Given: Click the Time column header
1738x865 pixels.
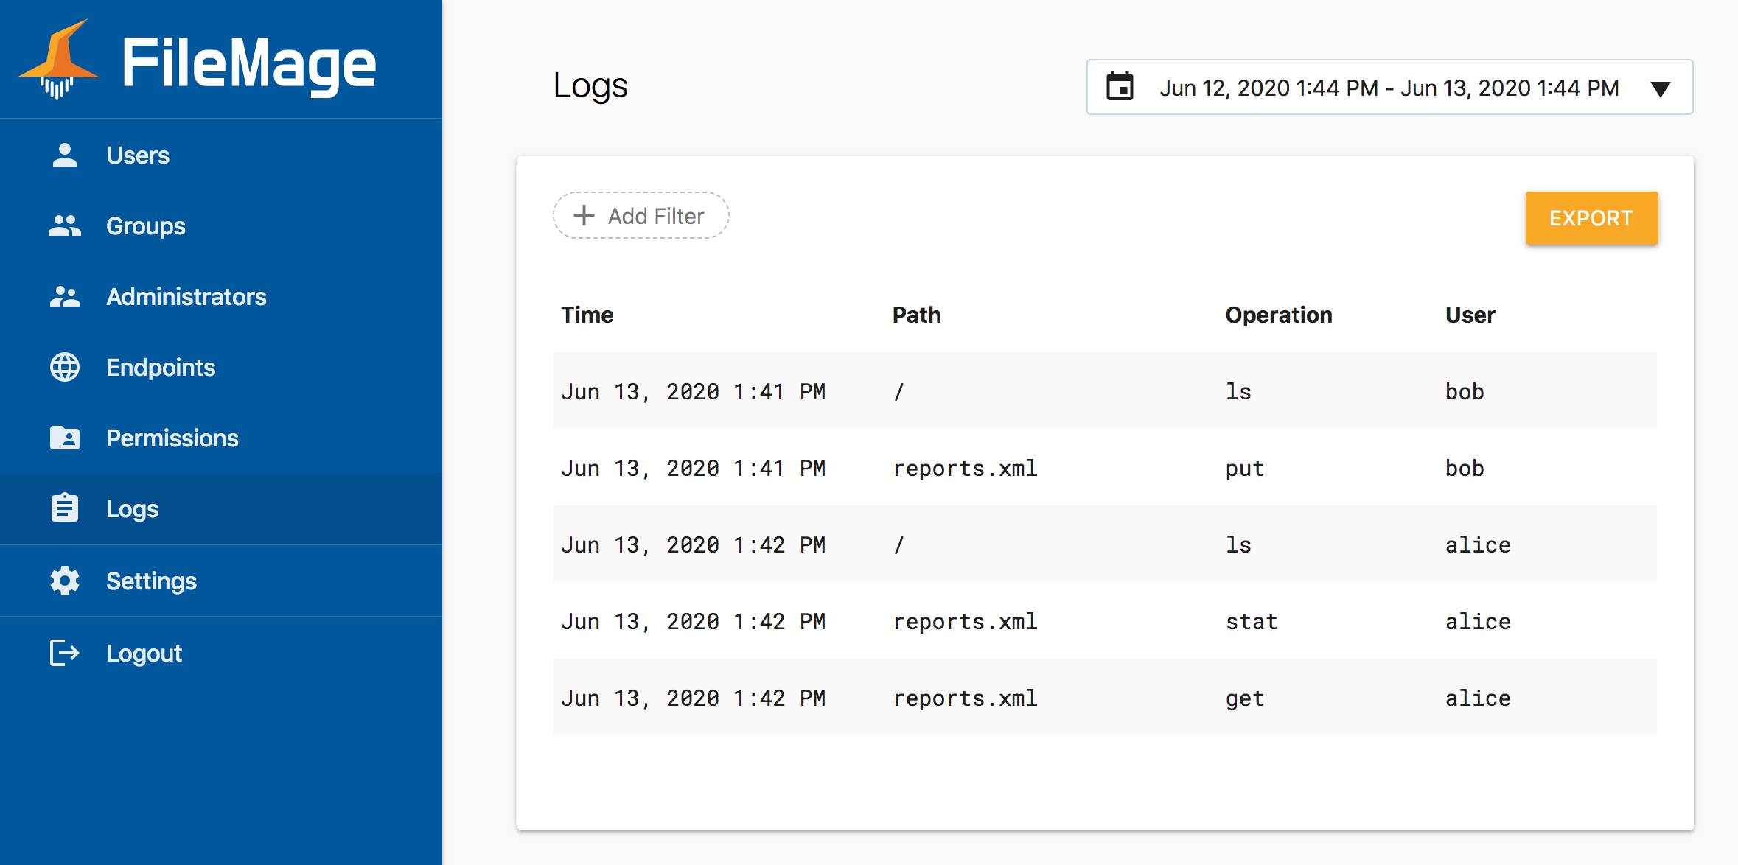Looking at the screenshot, I should point(587,315).
